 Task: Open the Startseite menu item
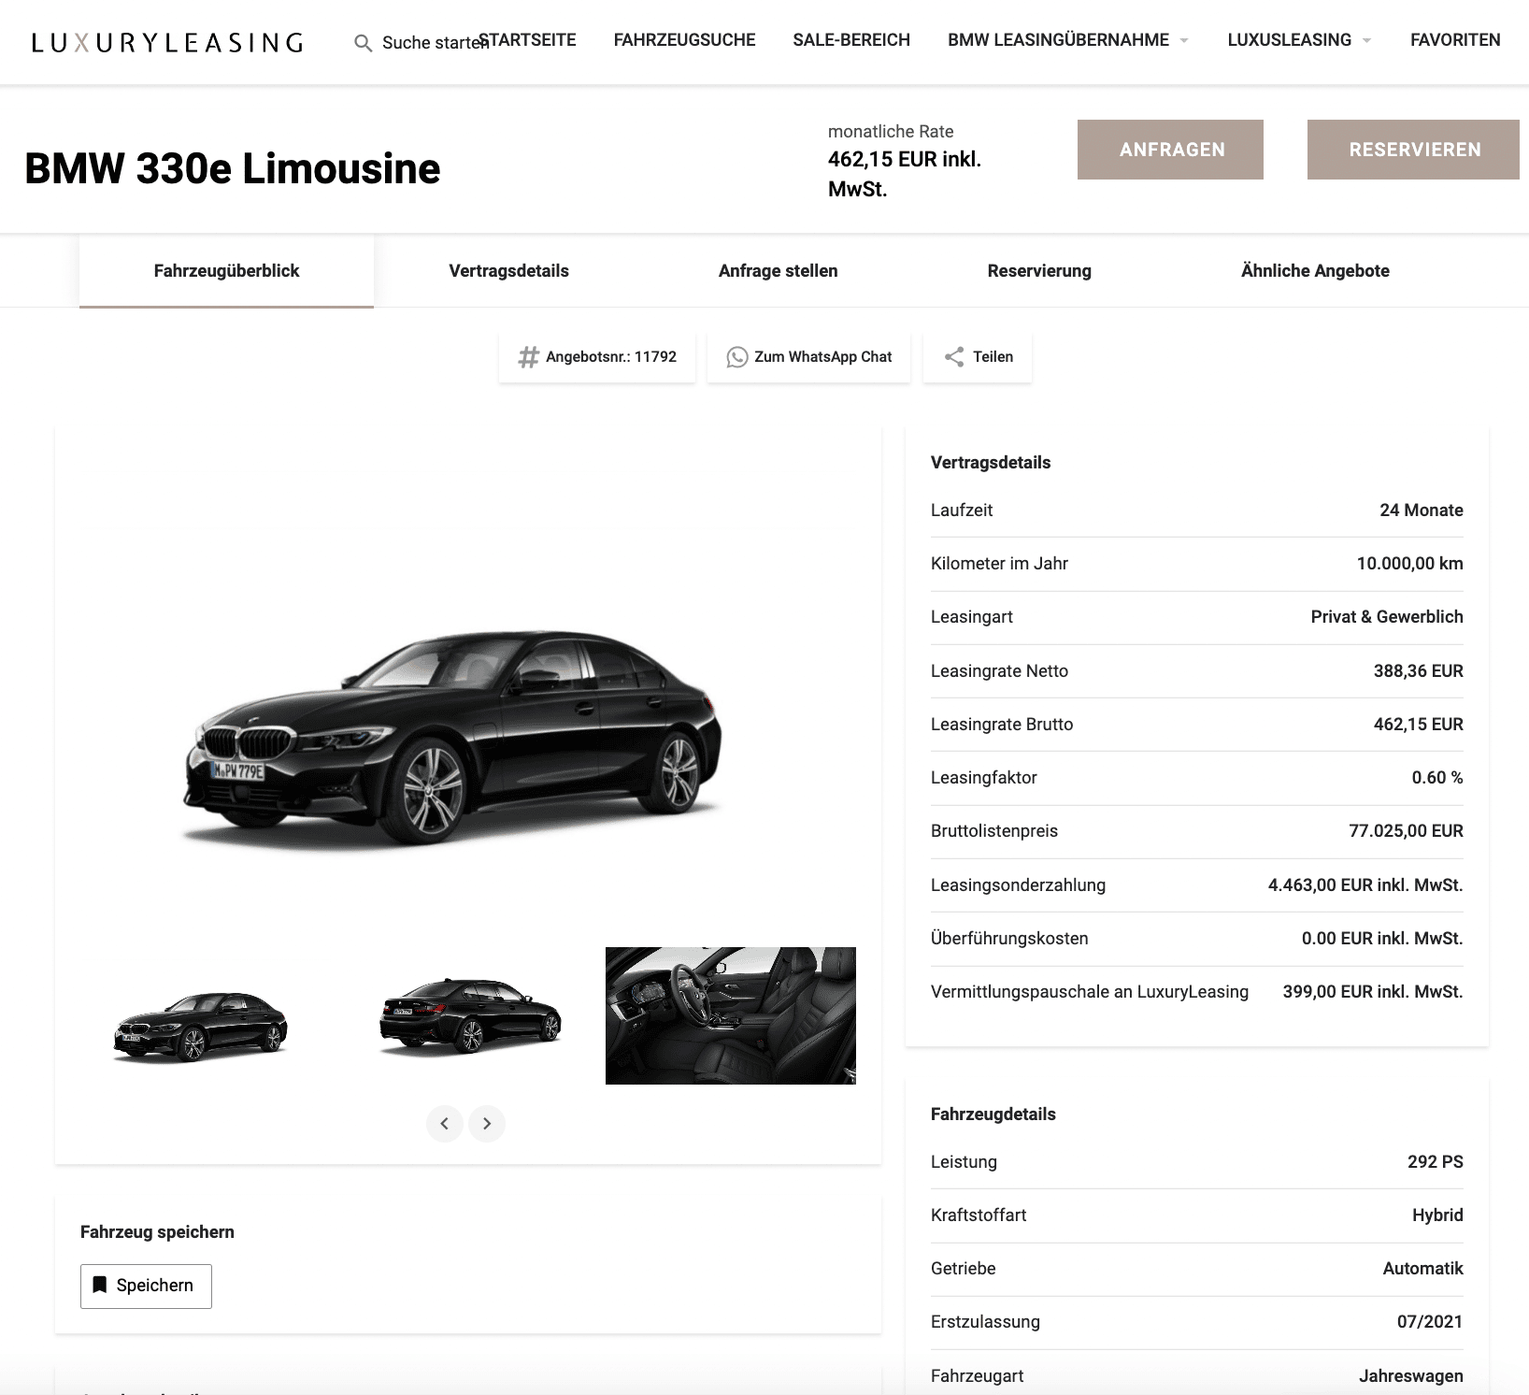(x=527, y=40)
